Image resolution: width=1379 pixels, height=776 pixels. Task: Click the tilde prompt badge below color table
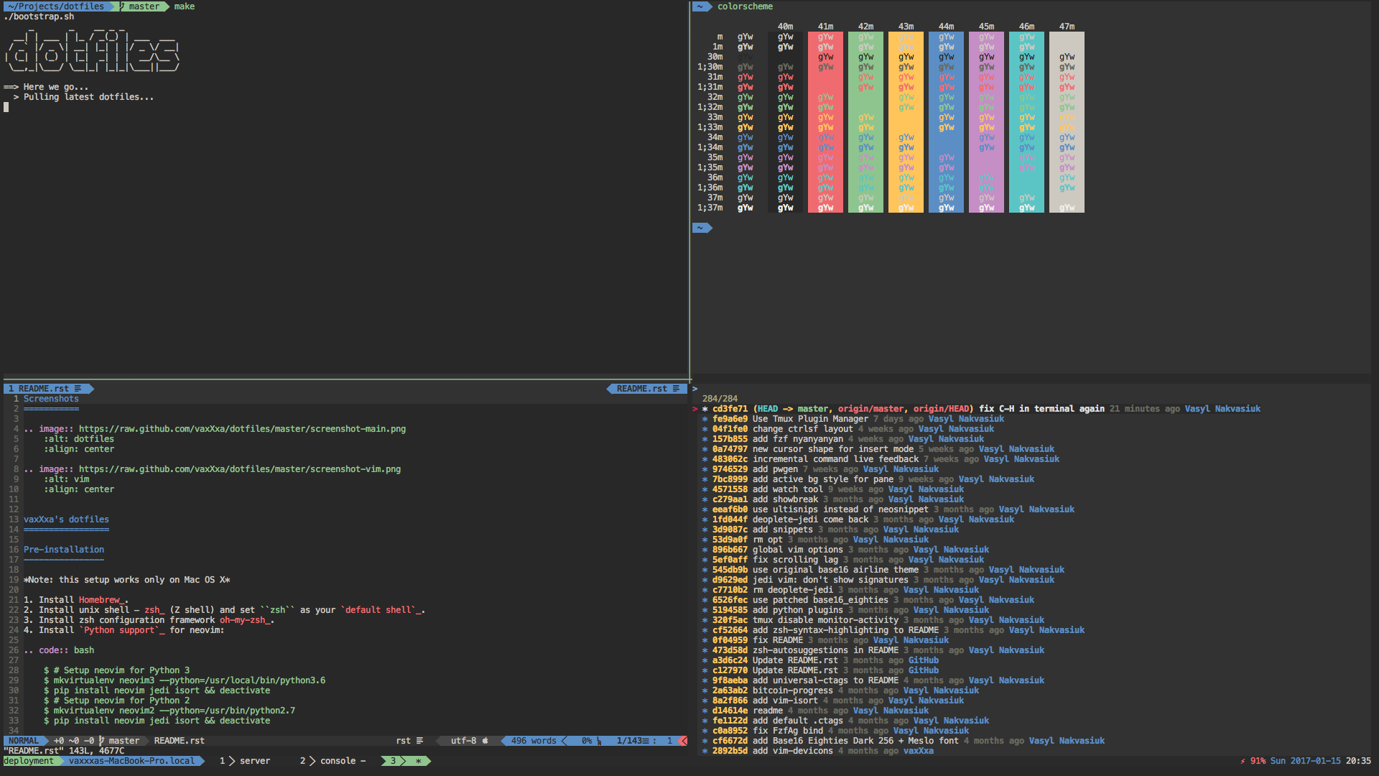[701, 228]
